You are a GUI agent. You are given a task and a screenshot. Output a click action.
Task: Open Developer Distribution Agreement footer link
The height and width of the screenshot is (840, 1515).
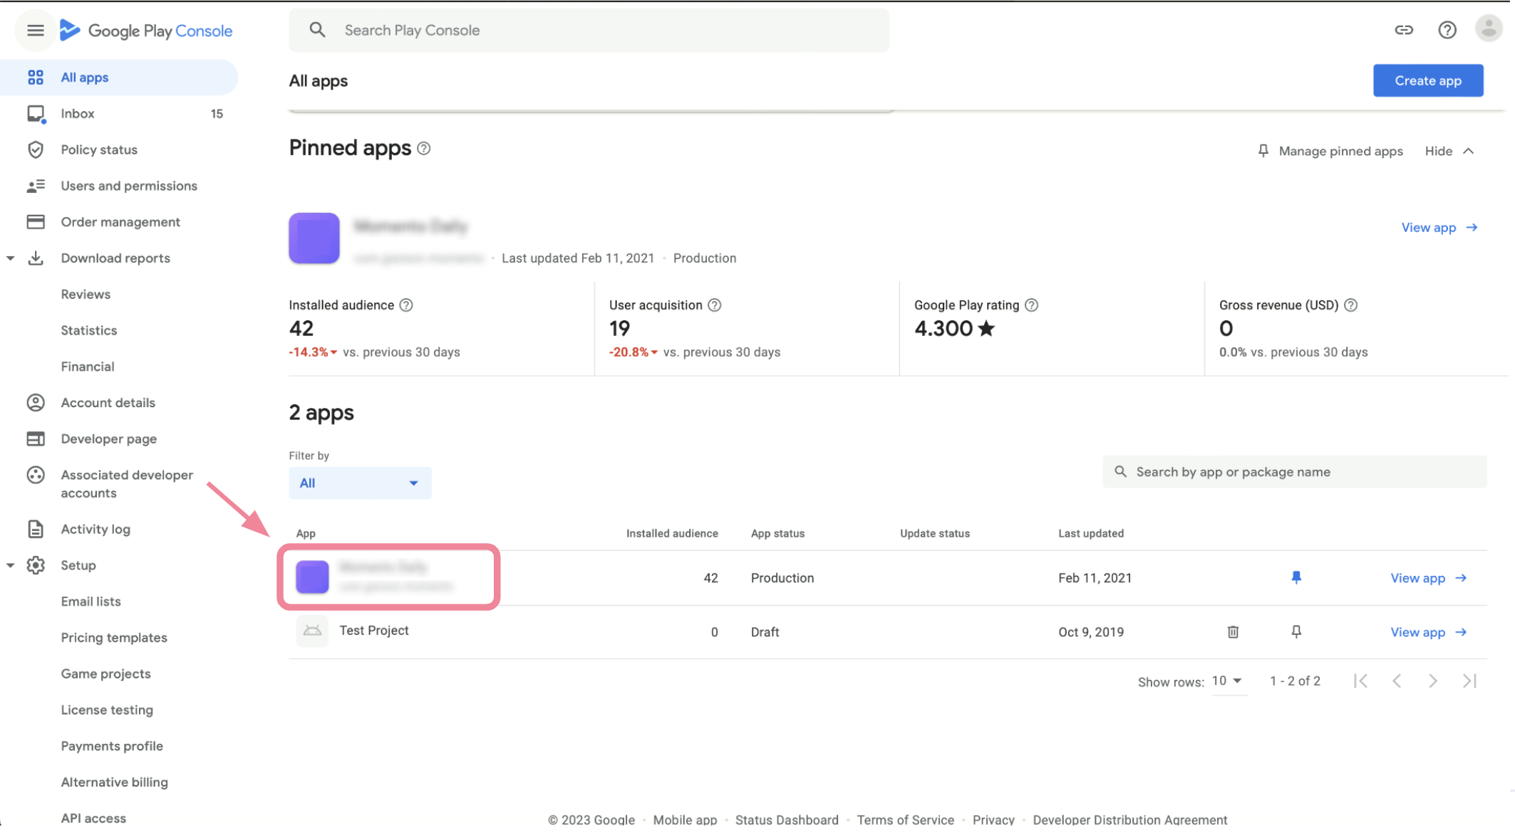[x=1130, y=820]
